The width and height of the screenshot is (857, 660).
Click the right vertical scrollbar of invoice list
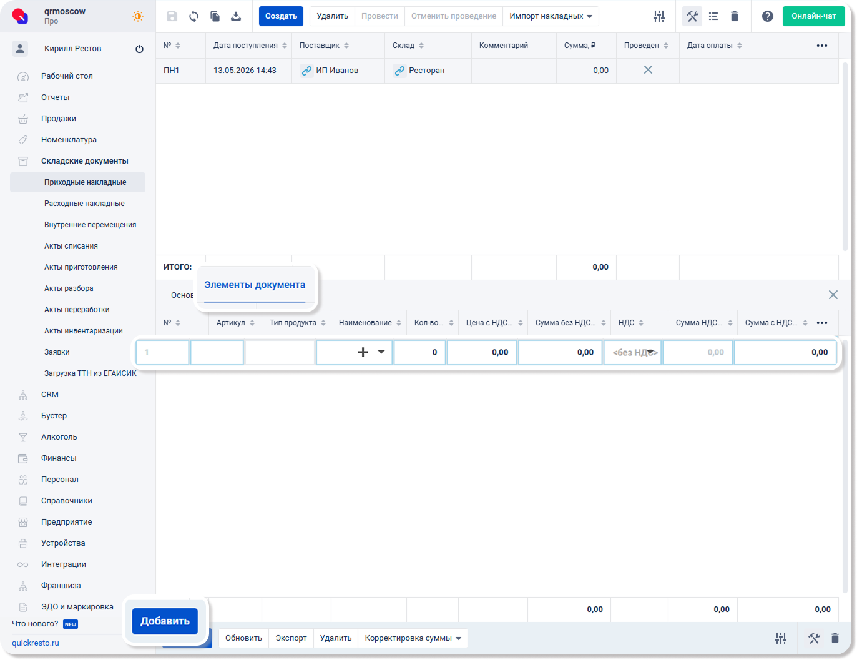tap(845, 156)
